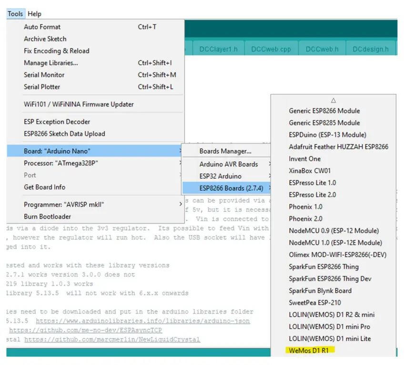The height and width of the screenshot is (365, 405).
Task: Open the Serial Monitor
Action: point(44,74)
